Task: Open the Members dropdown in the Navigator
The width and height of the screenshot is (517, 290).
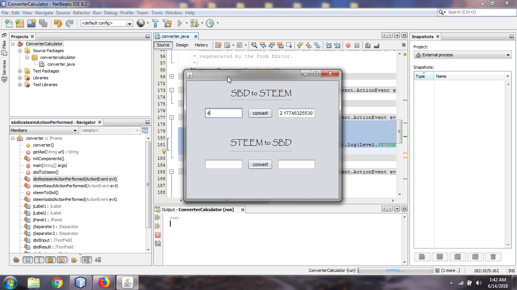Action: click(x=44, y=130)
